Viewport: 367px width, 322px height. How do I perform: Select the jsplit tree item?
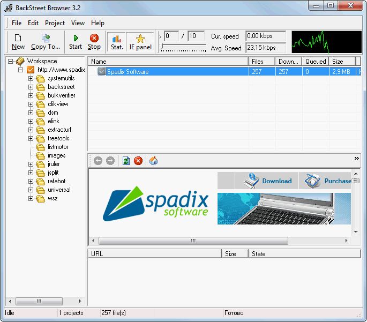53,173
